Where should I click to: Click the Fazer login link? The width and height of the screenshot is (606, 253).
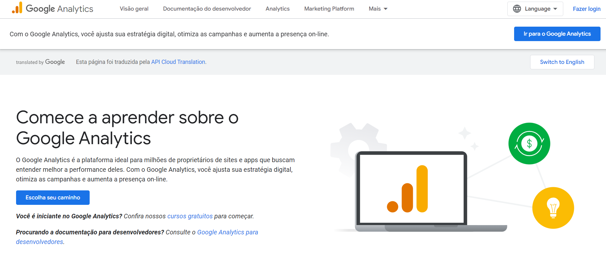point(586,9)
